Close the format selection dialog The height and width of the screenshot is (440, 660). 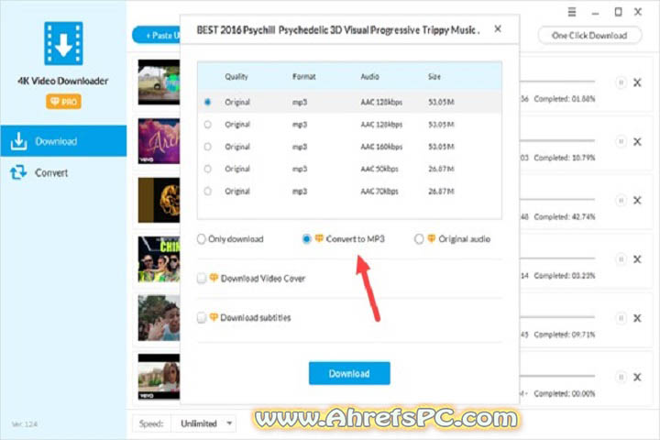coord(498,28)
